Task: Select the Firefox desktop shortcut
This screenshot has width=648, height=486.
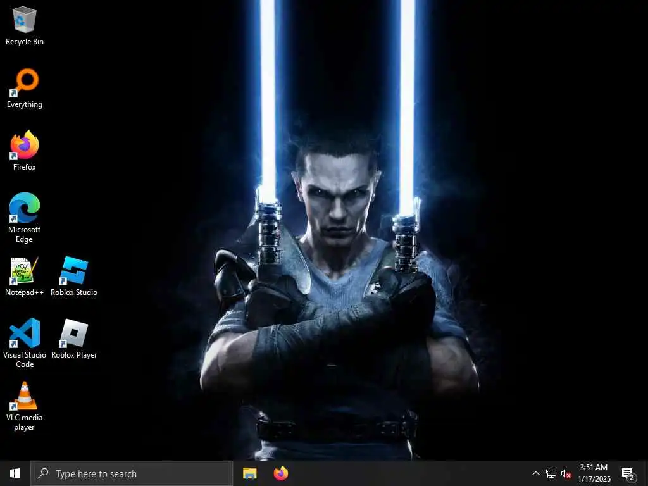Action: 25,151
